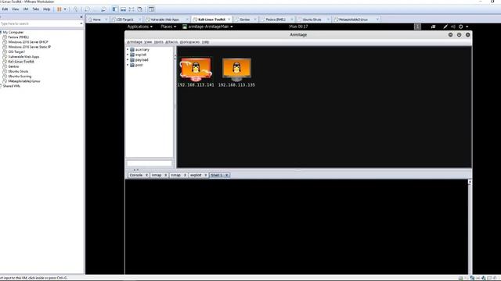Image resolution: width=501 pixels, height=281 pixels.
Task: Click the shell pane scrollbar up arrow
Action: (470, 182)
